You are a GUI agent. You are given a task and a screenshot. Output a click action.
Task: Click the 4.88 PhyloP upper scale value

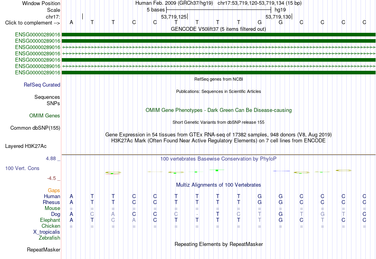[51, 159]
